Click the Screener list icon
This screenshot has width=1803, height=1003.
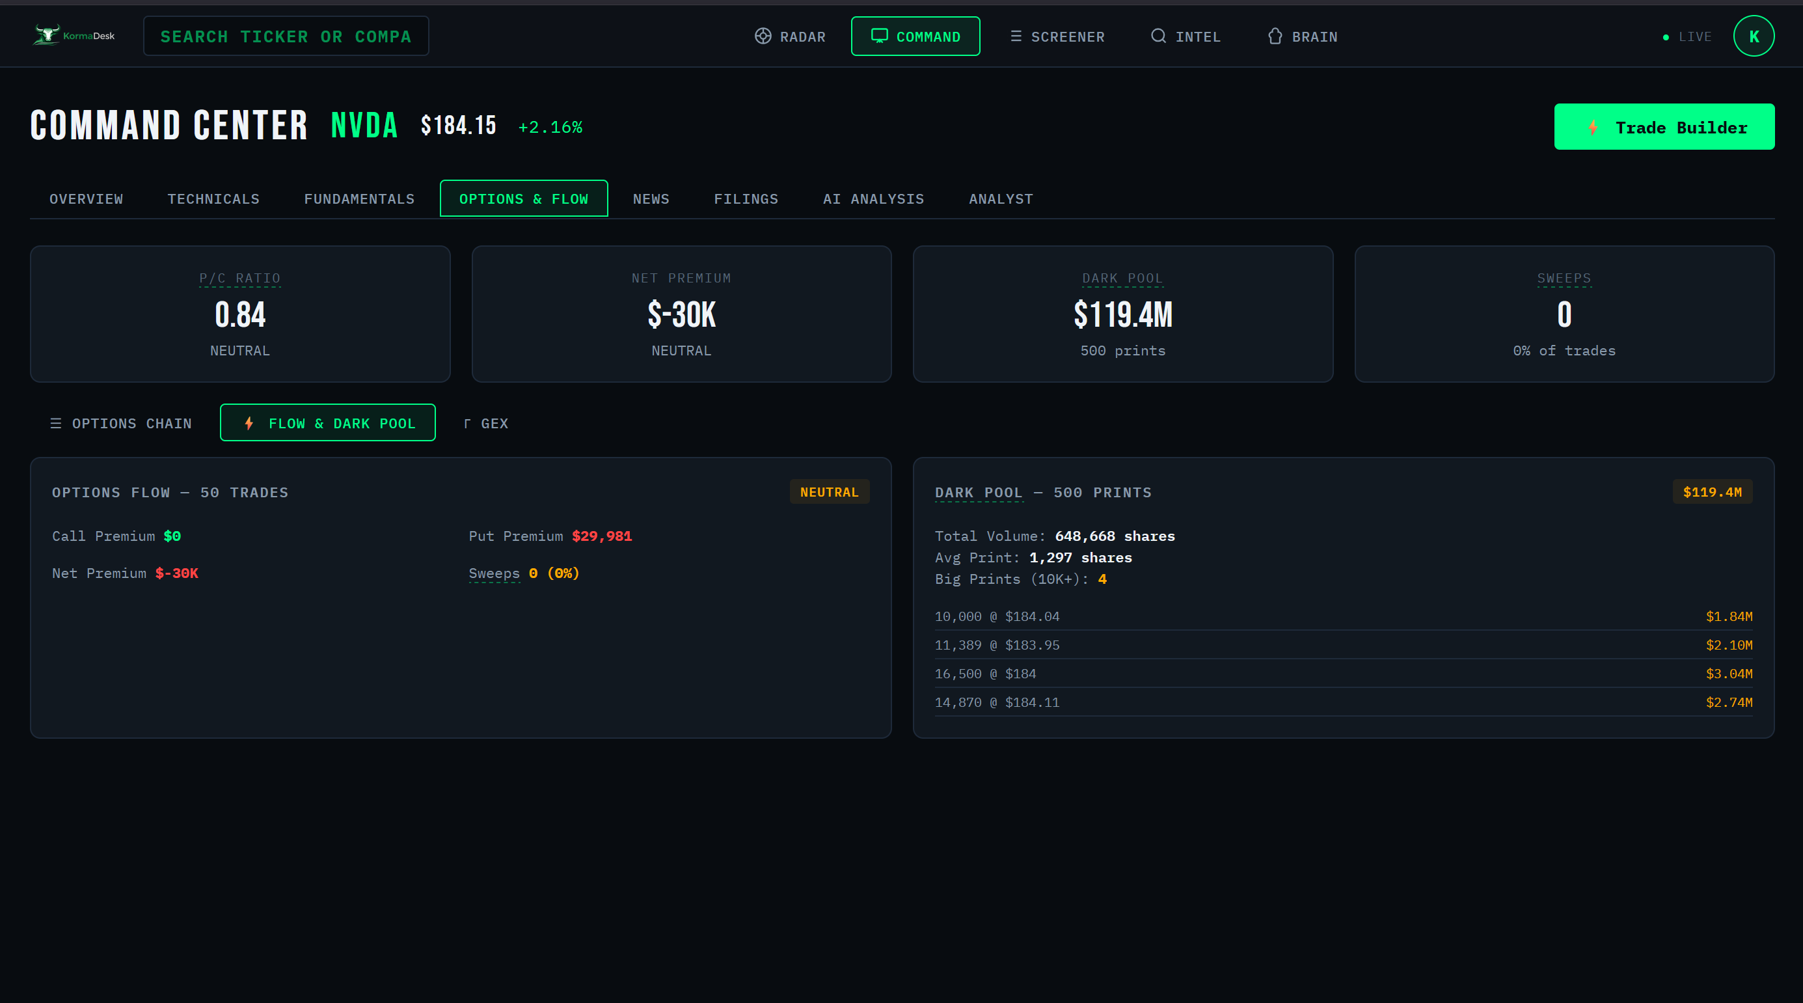(1016, 36)
